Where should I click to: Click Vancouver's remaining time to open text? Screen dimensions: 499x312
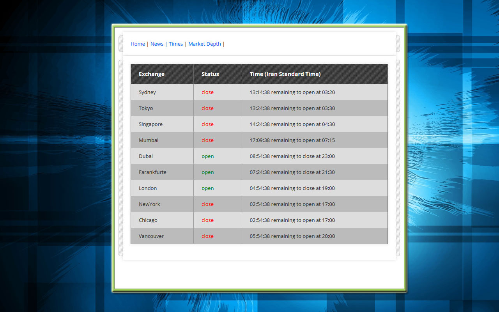(x=292, y=236)
